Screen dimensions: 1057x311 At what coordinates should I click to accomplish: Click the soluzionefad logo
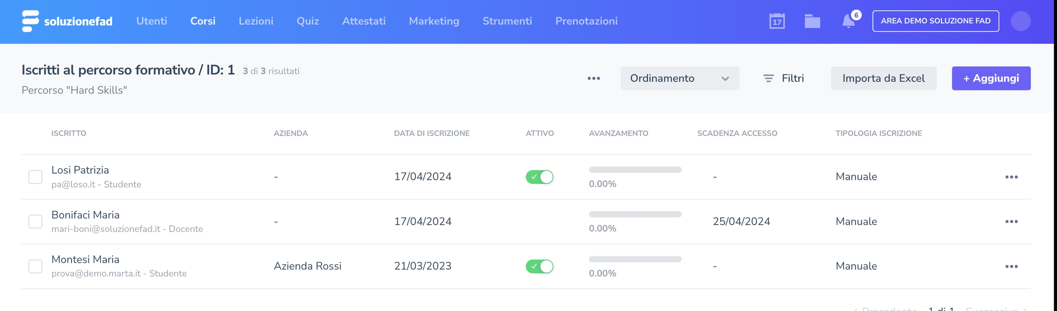click(x=67, y=21)
